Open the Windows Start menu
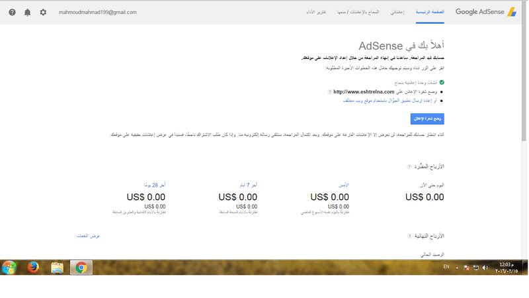 pyautogui.click(x=9, y=268)
